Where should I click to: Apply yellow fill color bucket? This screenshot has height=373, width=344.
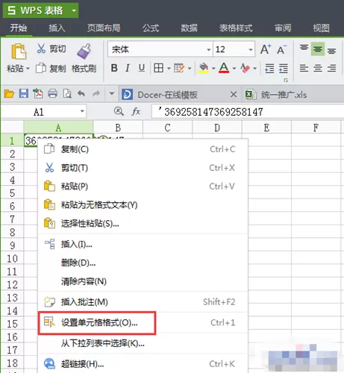tap(203, 68)
